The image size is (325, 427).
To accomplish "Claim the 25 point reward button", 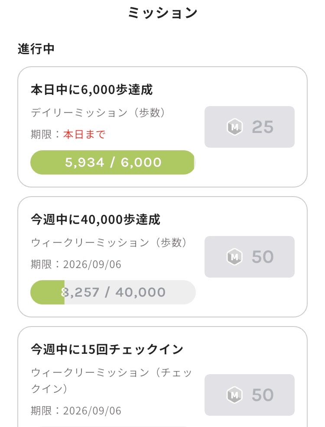I will click(250, 127).
